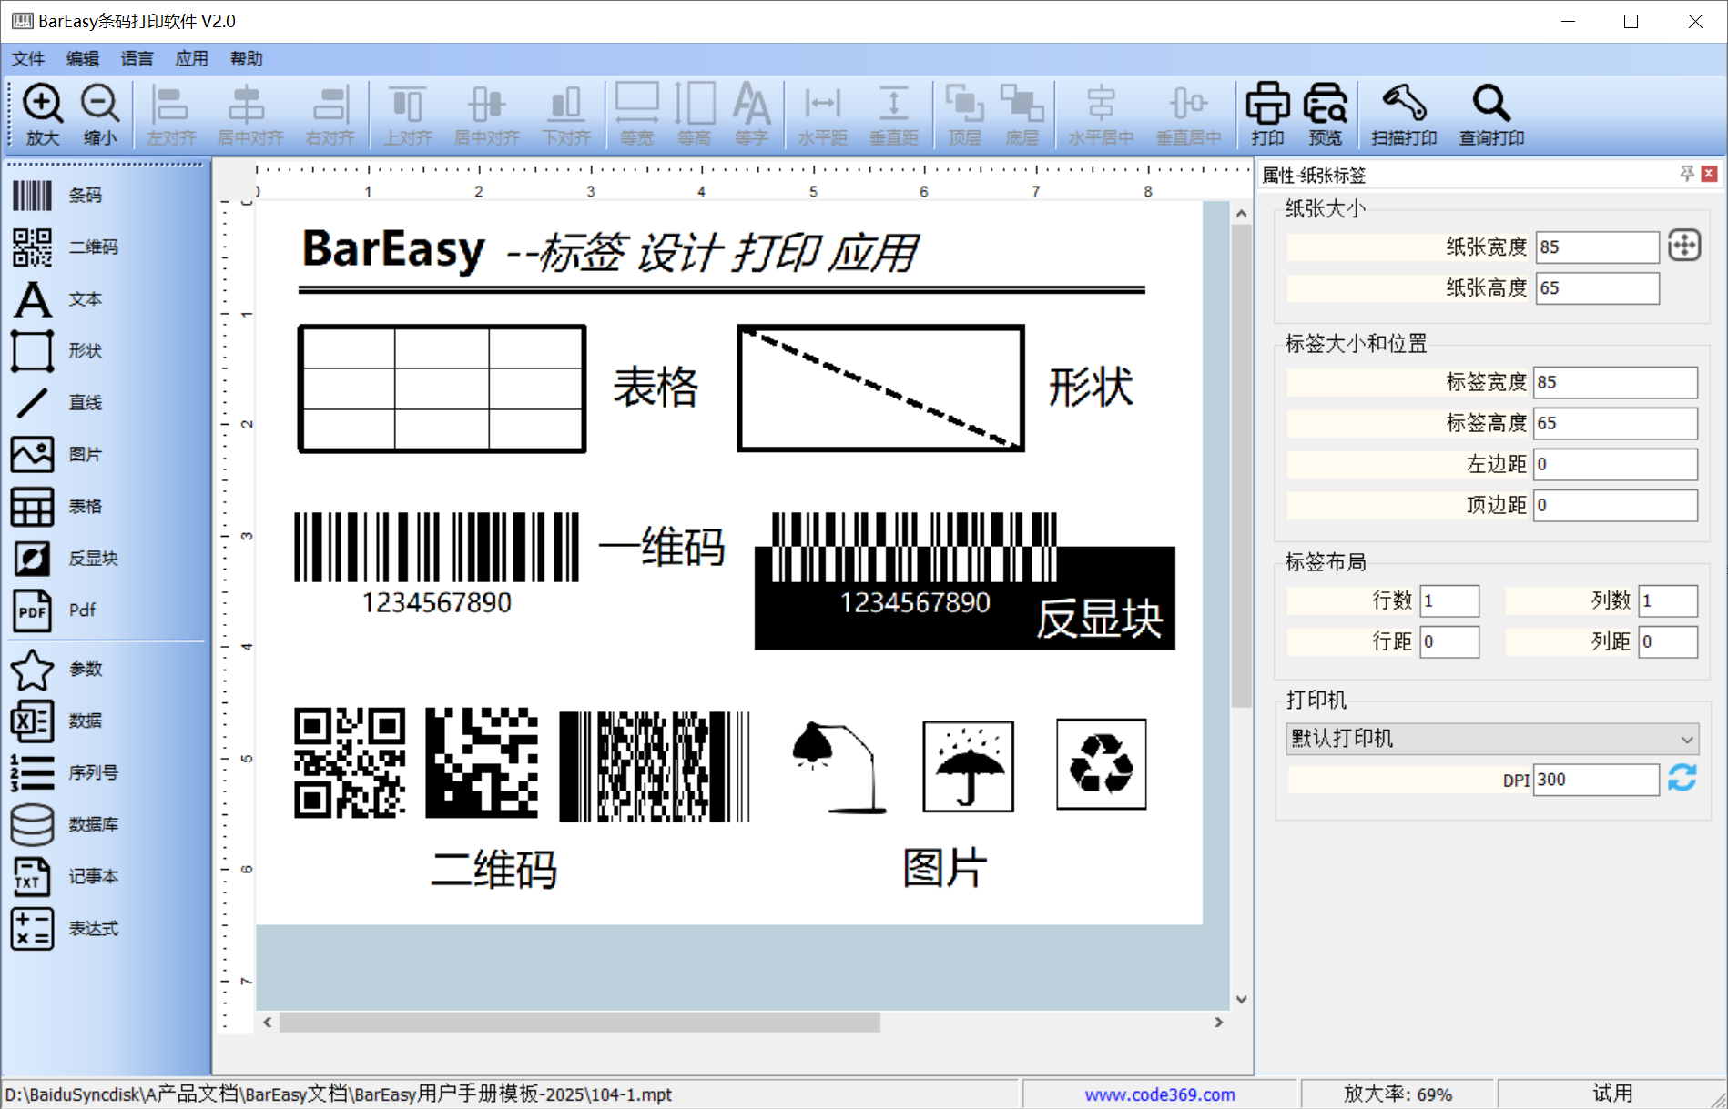Close the properties panel

point(1710,174)
